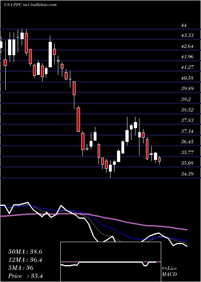Click the last red candlestick on the right
The height and width of the screenshot is (282, 201).
pyautogui.click(x=160, y=160)
